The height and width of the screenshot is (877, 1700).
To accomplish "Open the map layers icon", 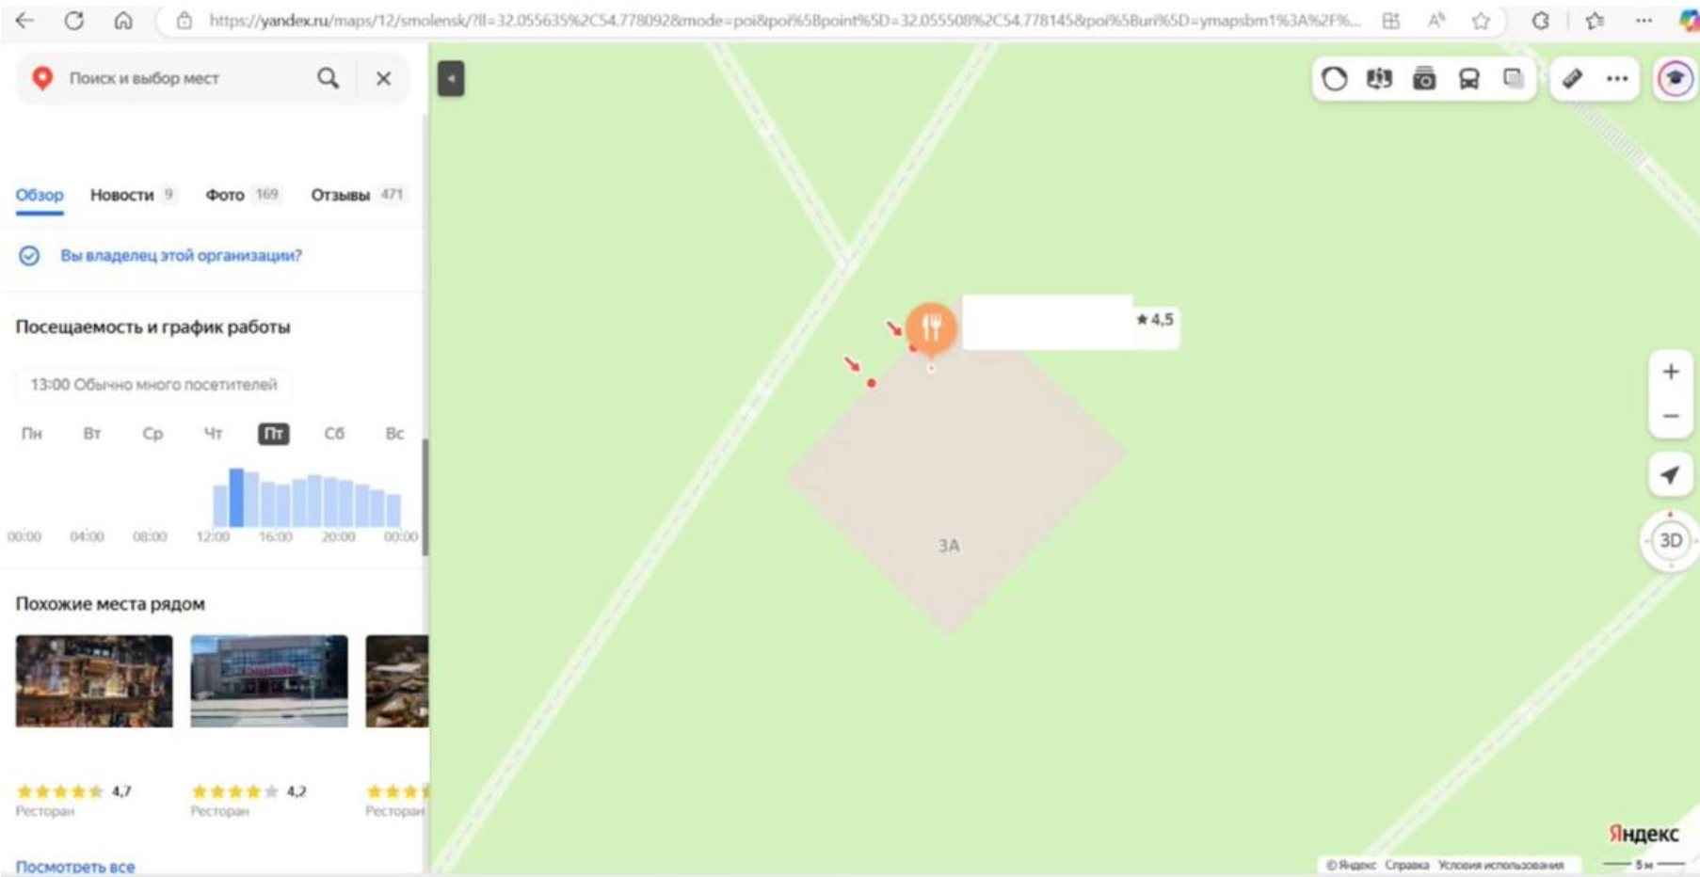I will point(1513,79).
